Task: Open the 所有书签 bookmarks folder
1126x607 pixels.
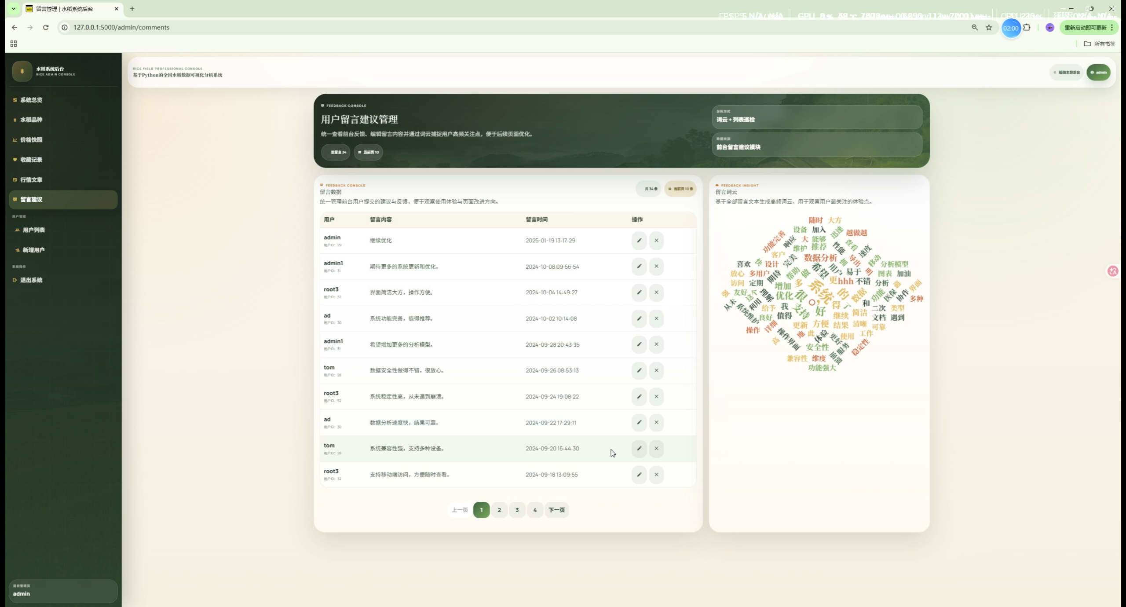Action: click(x=1099, y=44)
